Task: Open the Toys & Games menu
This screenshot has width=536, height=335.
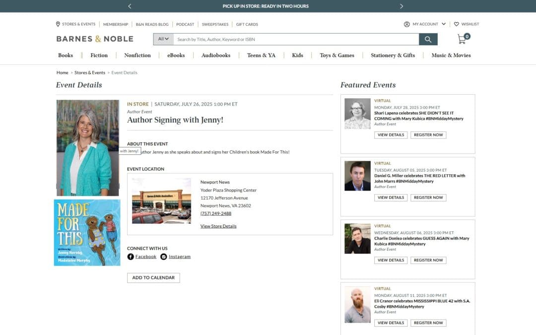Action: (337, 56)
